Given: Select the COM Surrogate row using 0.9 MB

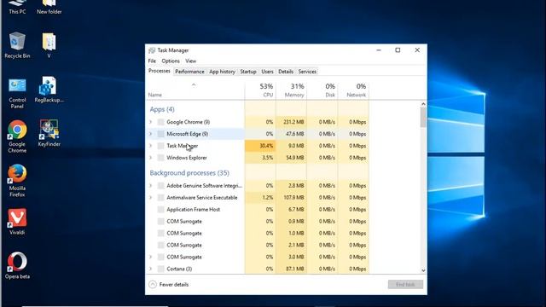Looking at the screenshot, I should (x=258, y=222).
